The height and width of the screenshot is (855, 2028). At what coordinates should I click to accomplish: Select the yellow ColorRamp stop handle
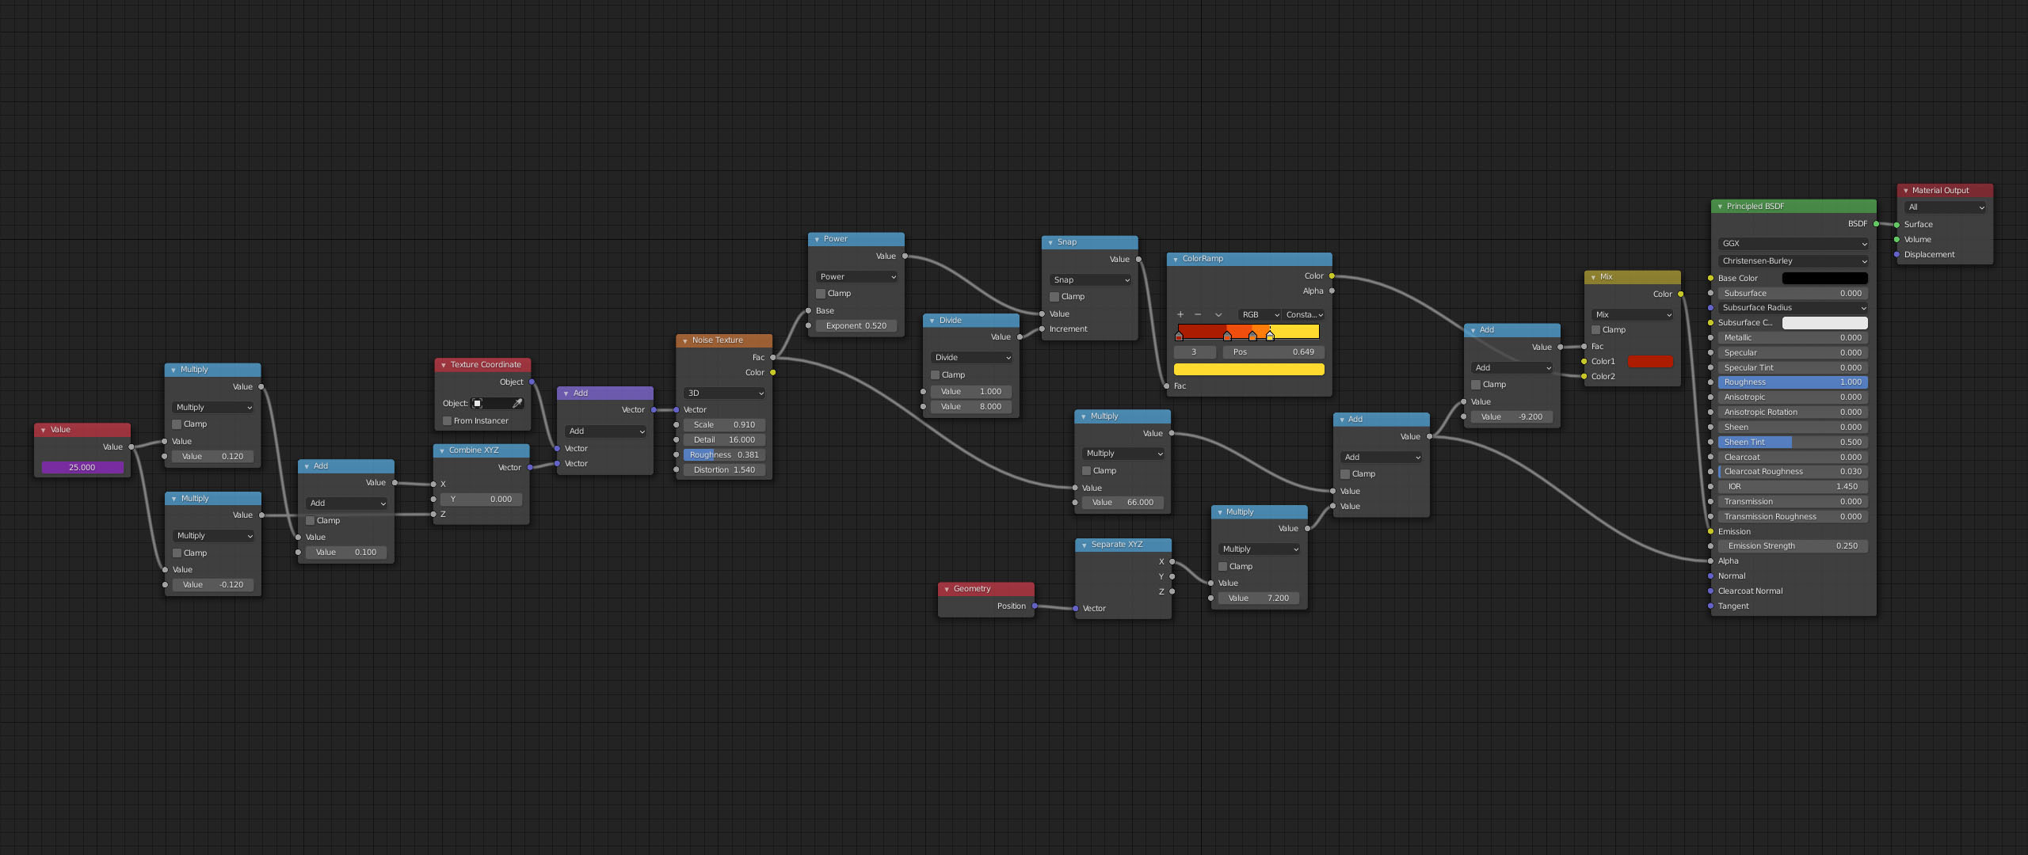tap(1270, 336)
